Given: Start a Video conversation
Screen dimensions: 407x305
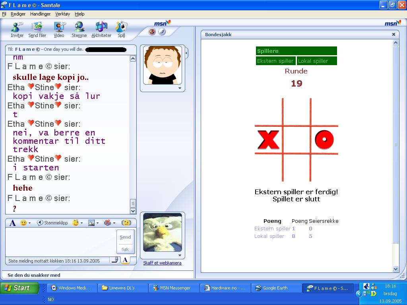Looking at the screenshot, I should click(x=59, y=30).
